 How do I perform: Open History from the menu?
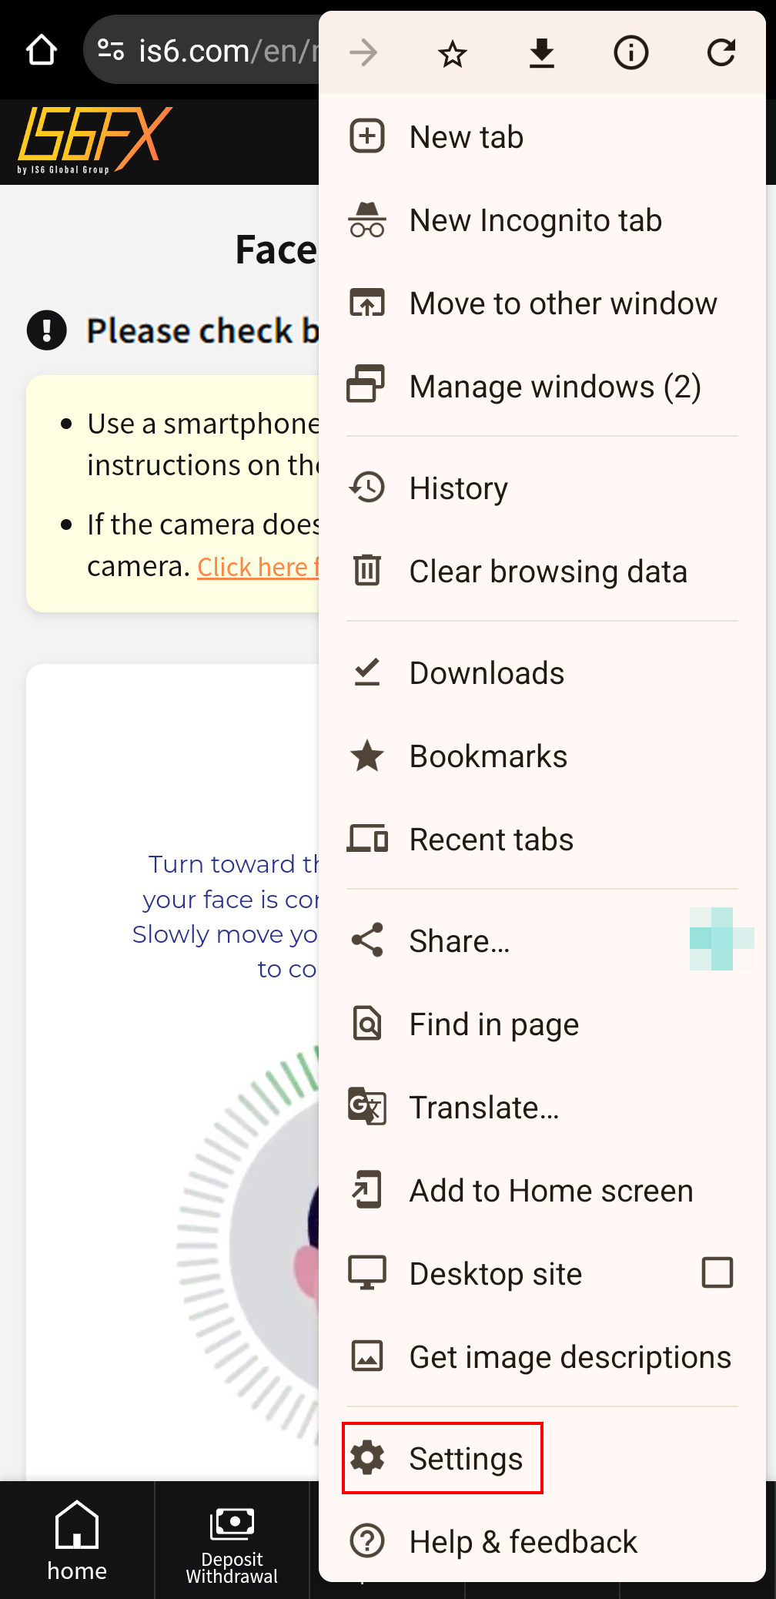tap(542, 488)
